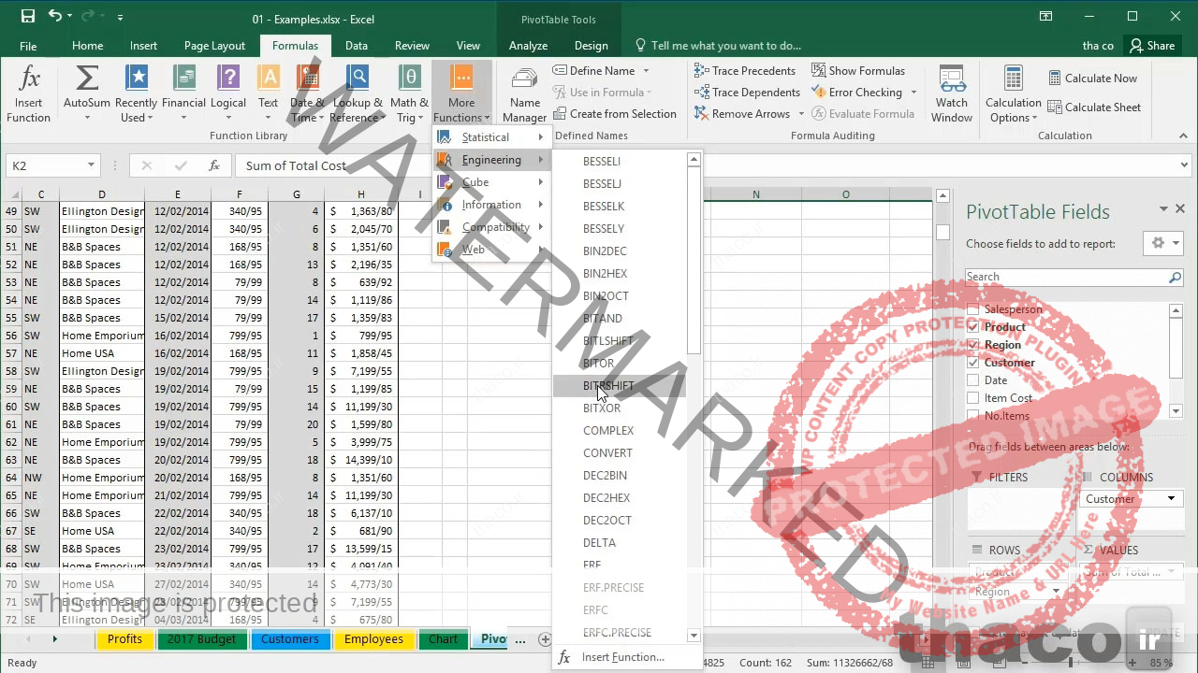Check the No.Items field
The height and width of the screenshot is (673, 1198).
(x=973, y=416)
